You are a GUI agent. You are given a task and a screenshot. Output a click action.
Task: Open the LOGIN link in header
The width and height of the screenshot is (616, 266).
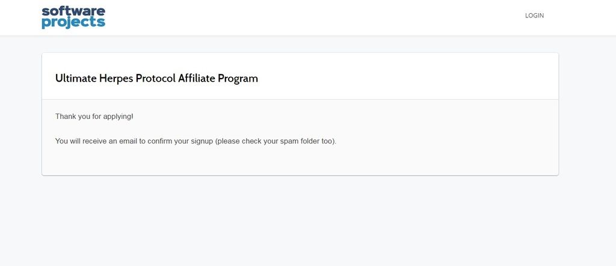pyautogui.click(x=534, y=16)
